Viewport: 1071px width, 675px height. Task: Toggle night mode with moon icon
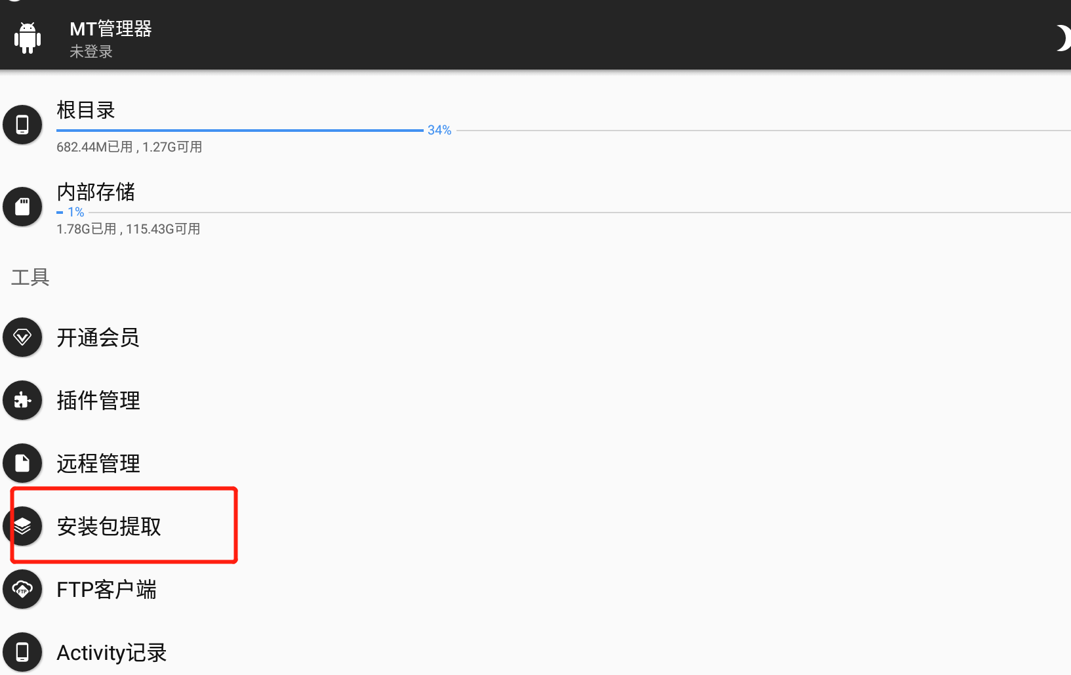point(1062,38)
